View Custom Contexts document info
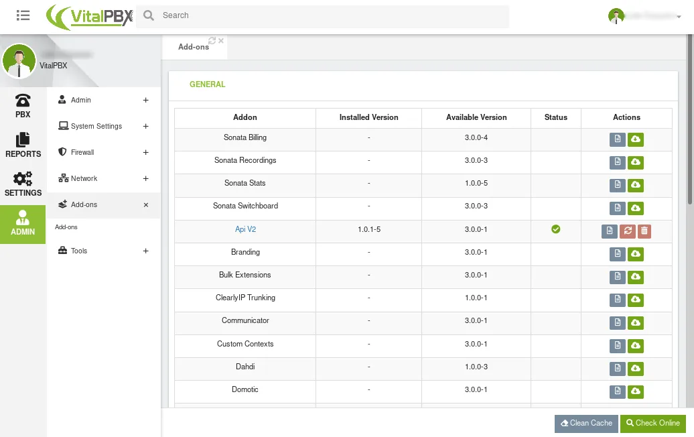This screenshot has height=437, width=694. (618, 345)
